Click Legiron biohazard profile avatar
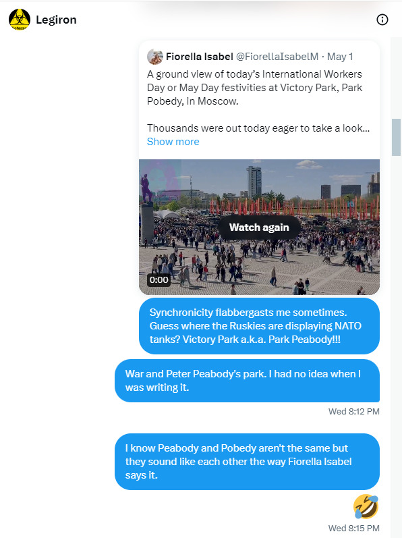This screenshot has height=538, width=402. (20, 20)
